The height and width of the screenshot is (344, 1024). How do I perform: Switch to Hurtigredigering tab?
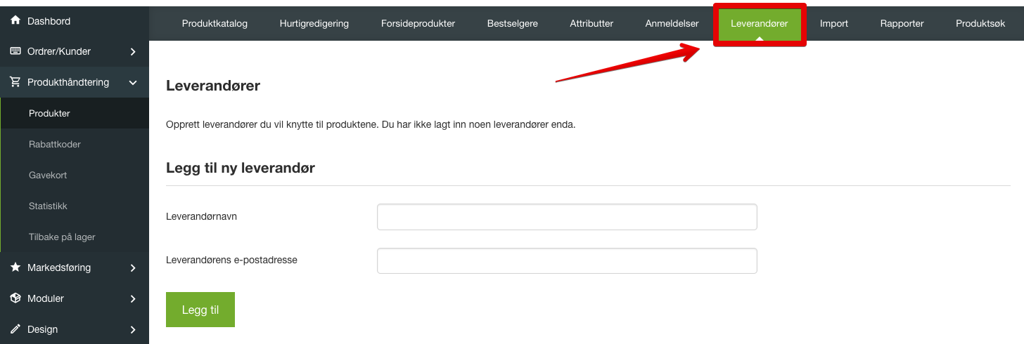pyautogui.click(x=314, y=23)
